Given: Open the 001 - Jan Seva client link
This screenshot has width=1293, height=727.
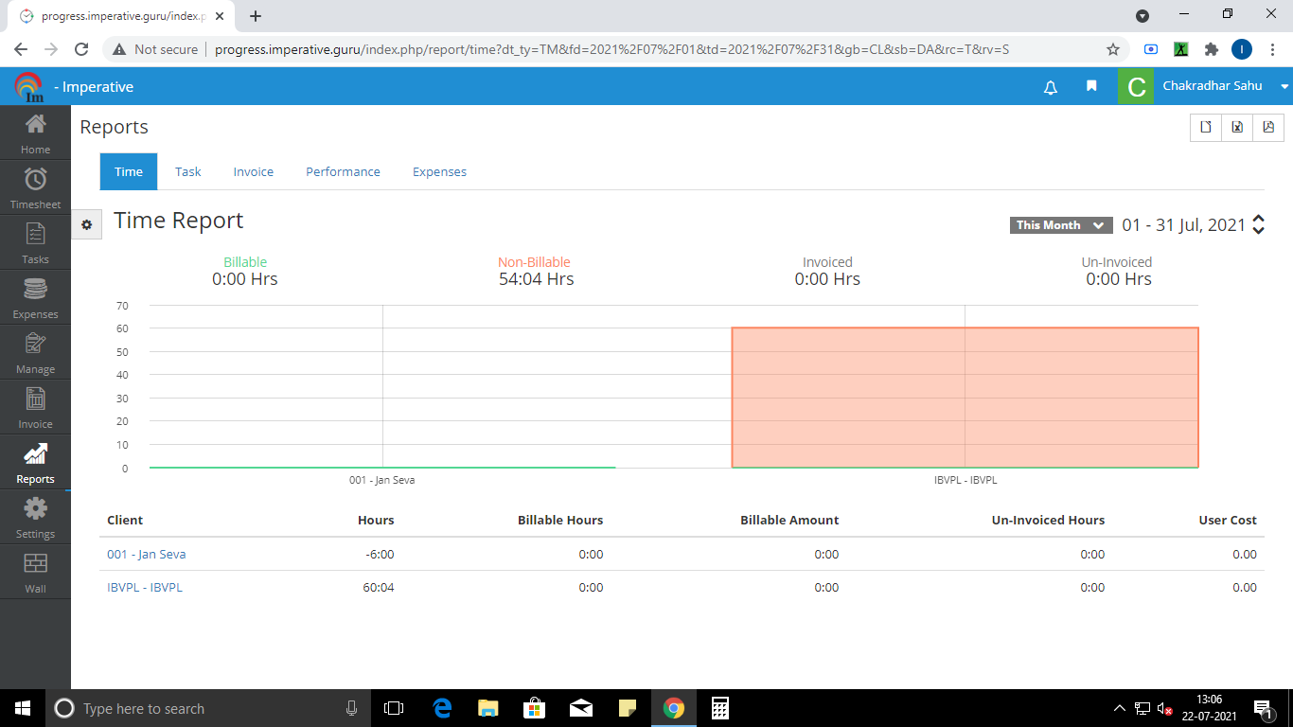Looking at the screenshot, I should click(146, 554).
